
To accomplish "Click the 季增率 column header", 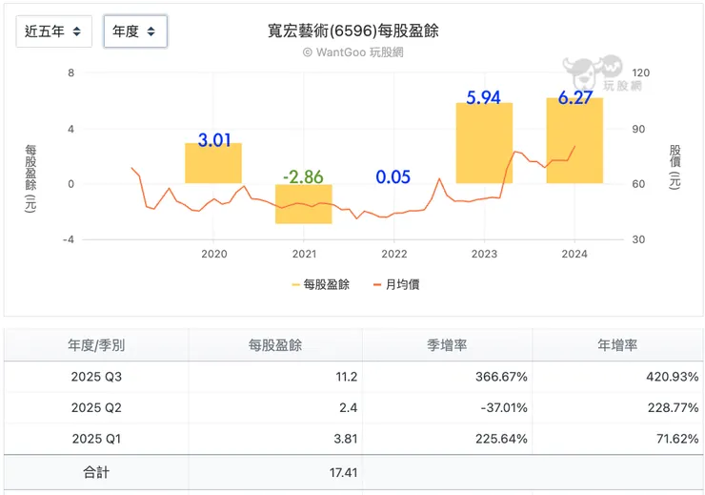I will point(446,345).
